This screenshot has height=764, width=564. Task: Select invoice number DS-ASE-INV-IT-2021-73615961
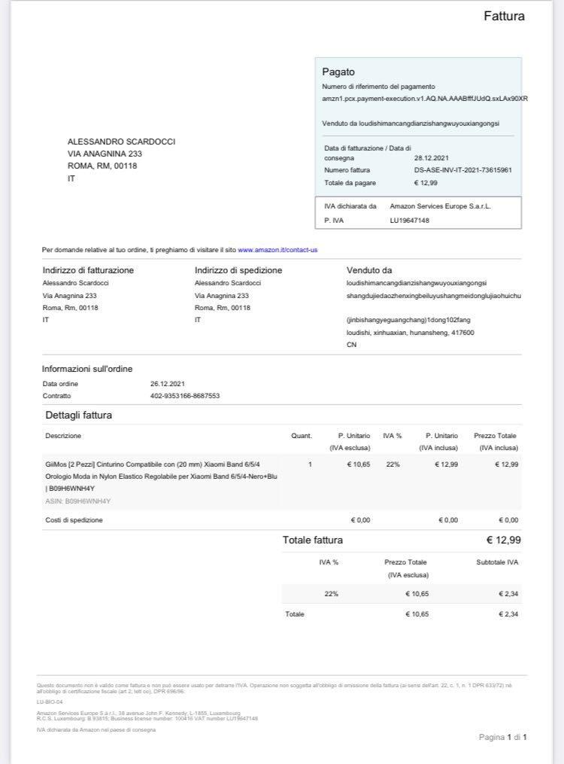tap(462, 170)
